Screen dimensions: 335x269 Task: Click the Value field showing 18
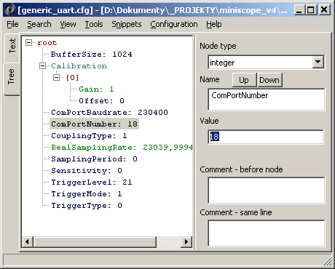tap(266, 137)
